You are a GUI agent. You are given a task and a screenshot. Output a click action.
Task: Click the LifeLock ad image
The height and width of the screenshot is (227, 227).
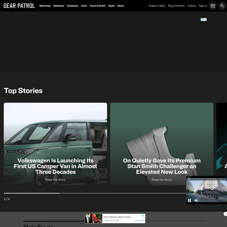point(94,218)
